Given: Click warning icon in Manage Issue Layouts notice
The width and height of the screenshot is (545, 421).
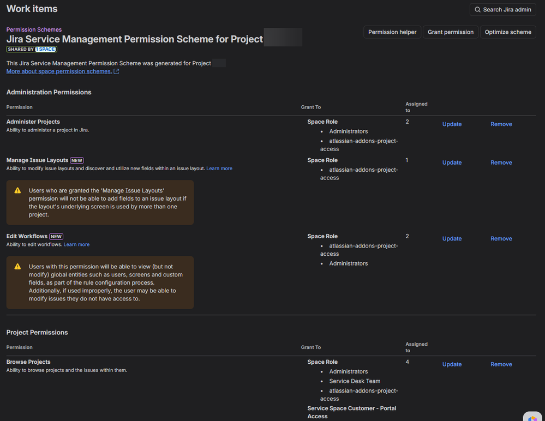Looking at the screenshot, I should tap(17, 190).
